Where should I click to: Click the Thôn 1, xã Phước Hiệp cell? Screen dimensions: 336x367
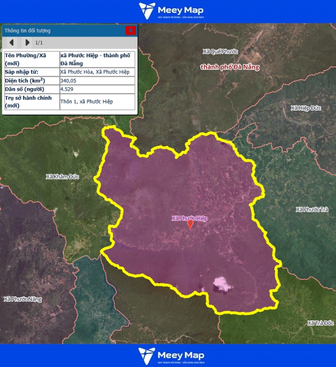(97, 102)
